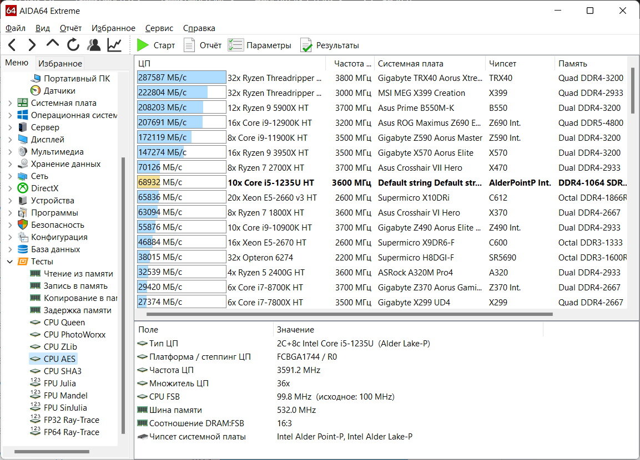This screenshot has width=640, height=460.
Task: Open the Отчёт menu in menu bar
Action: (70, 28)
